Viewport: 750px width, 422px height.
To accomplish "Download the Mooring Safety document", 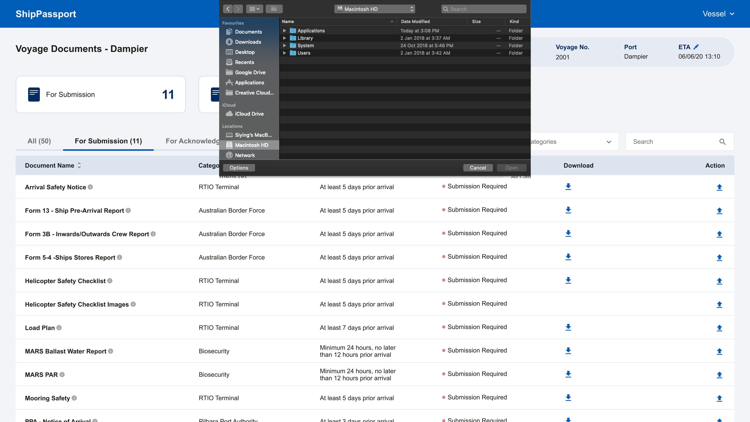I will (568, 397).
